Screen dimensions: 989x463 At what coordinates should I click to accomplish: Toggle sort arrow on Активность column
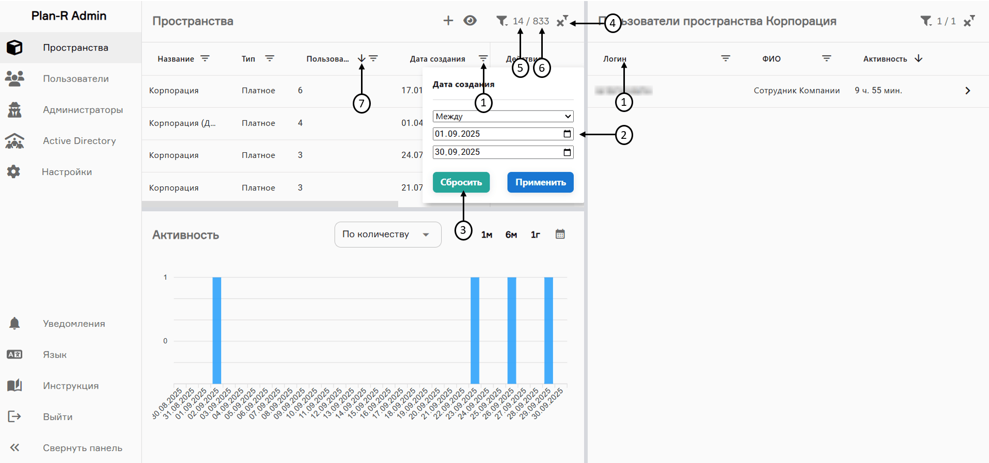point(918,58)
